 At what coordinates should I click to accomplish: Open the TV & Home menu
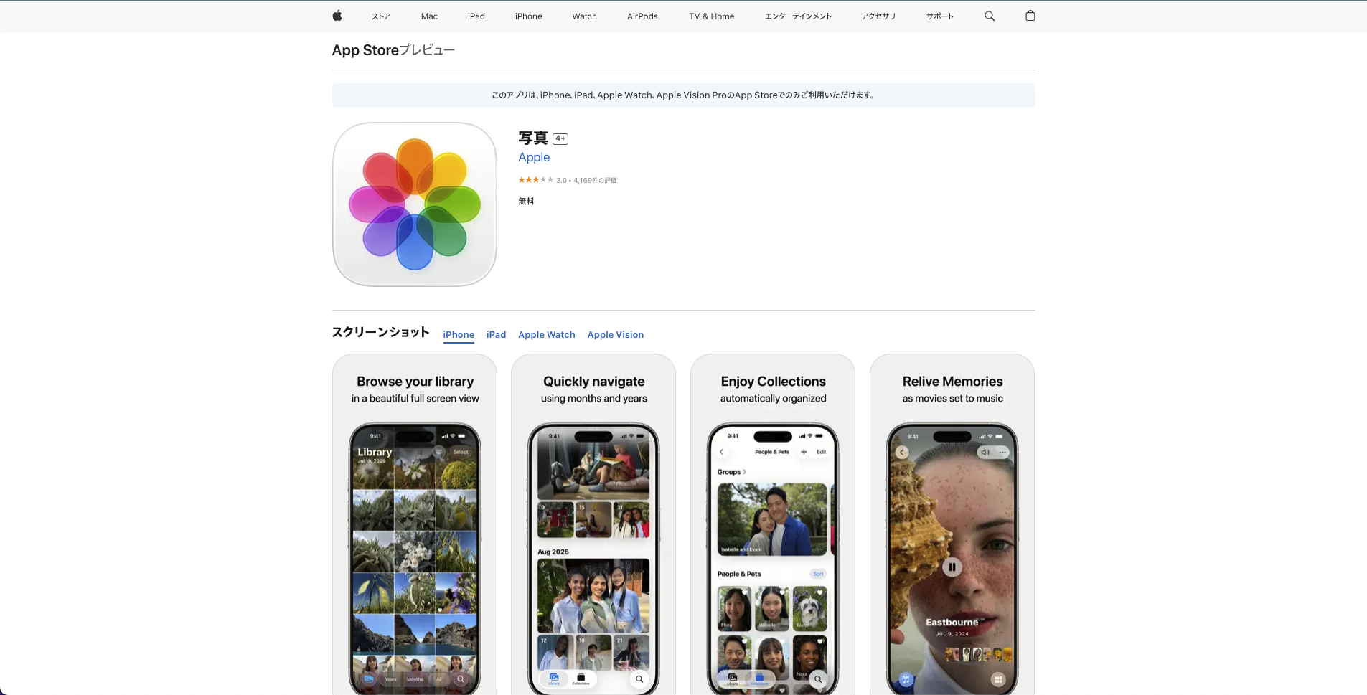pyautogui.click(x=711, y=16)
